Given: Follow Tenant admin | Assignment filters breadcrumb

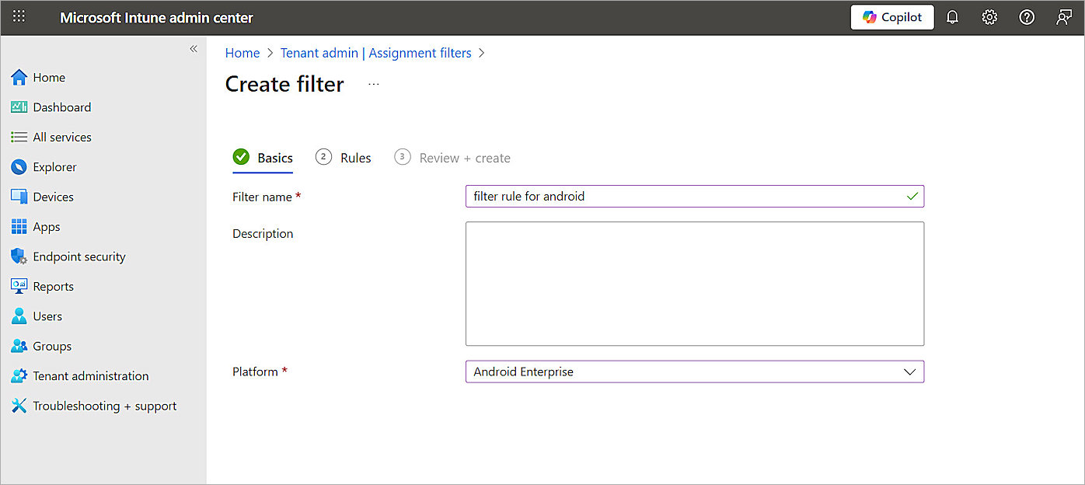Looking at the screenshot, I should click(376, 53).
